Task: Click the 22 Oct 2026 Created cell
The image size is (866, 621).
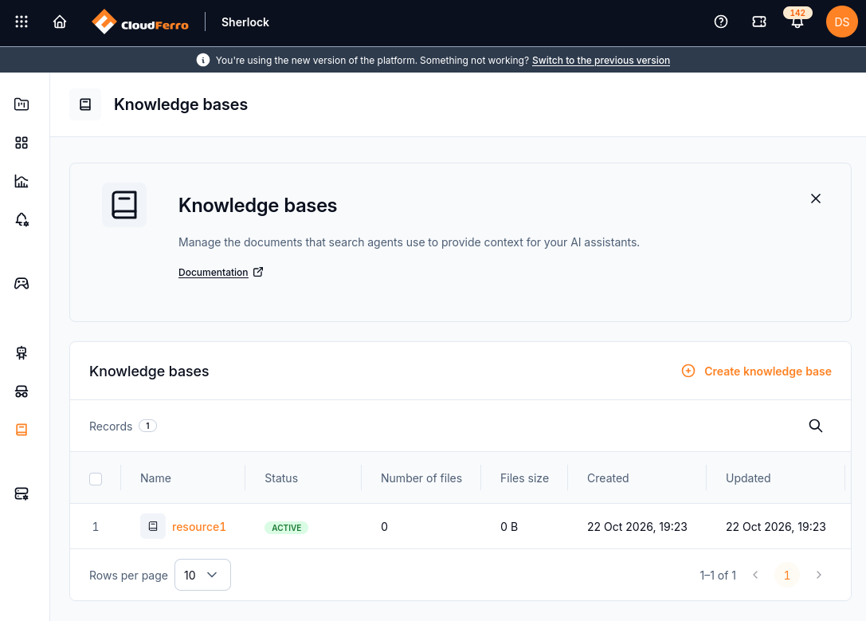Action: (637, 527)
